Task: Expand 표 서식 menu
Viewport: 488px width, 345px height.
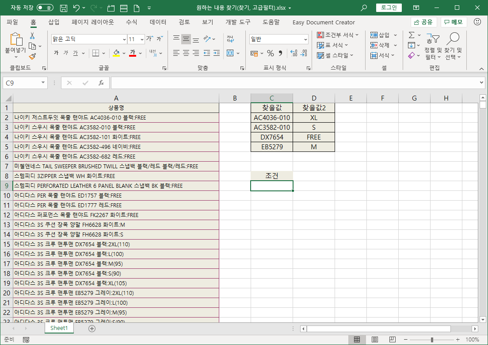Action: [332, 45]
